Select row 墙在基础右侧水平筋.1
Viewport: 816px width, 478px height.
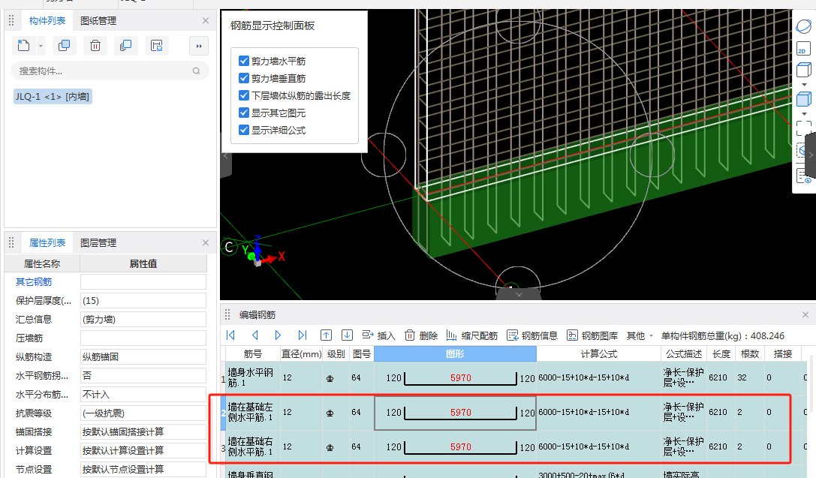click(513, 446)
